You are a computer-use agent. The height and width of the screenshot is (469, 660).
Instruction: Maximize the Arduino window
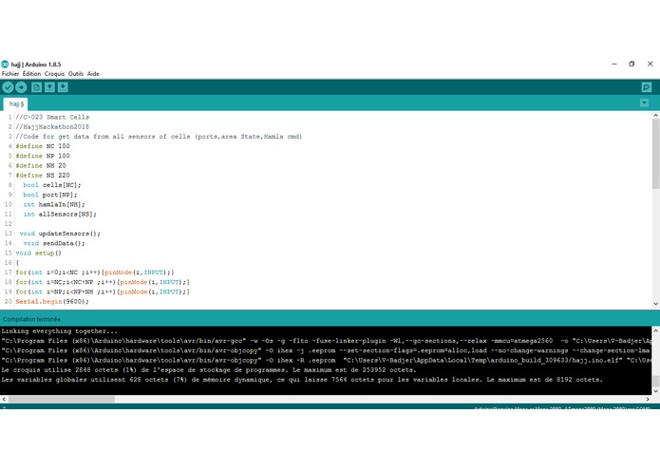632,64
